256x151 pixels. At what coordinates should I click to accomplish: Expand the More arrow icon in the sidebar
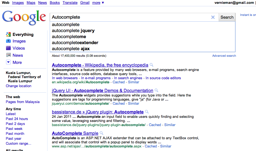[8, 62]
